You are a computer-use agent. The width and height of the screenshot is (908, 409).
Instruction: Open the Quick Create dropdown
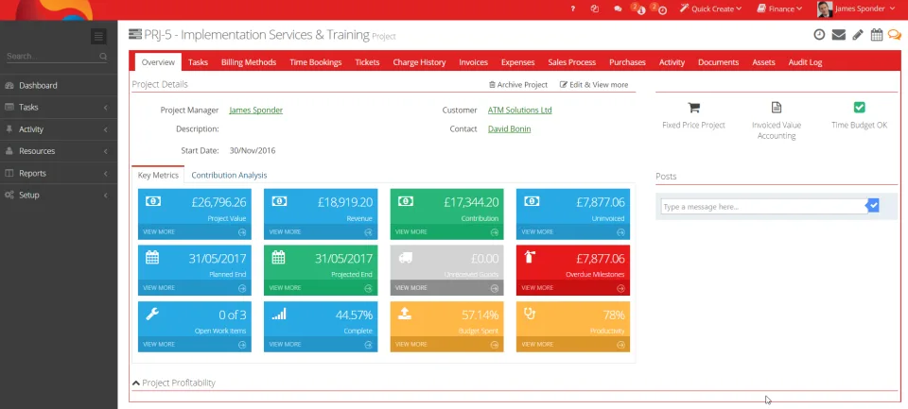pyautogui.click(x=710, y=9)
